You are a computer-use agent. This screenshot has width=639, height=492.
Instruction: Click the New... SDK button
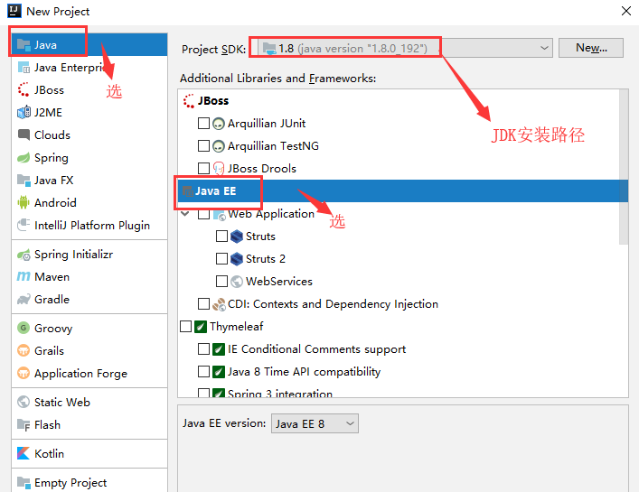click(591, 48)
